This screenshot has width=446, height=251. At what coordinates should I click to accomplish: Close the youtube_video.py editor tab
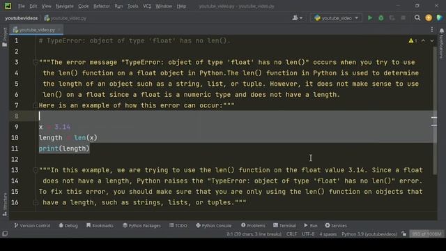(59, 29)
